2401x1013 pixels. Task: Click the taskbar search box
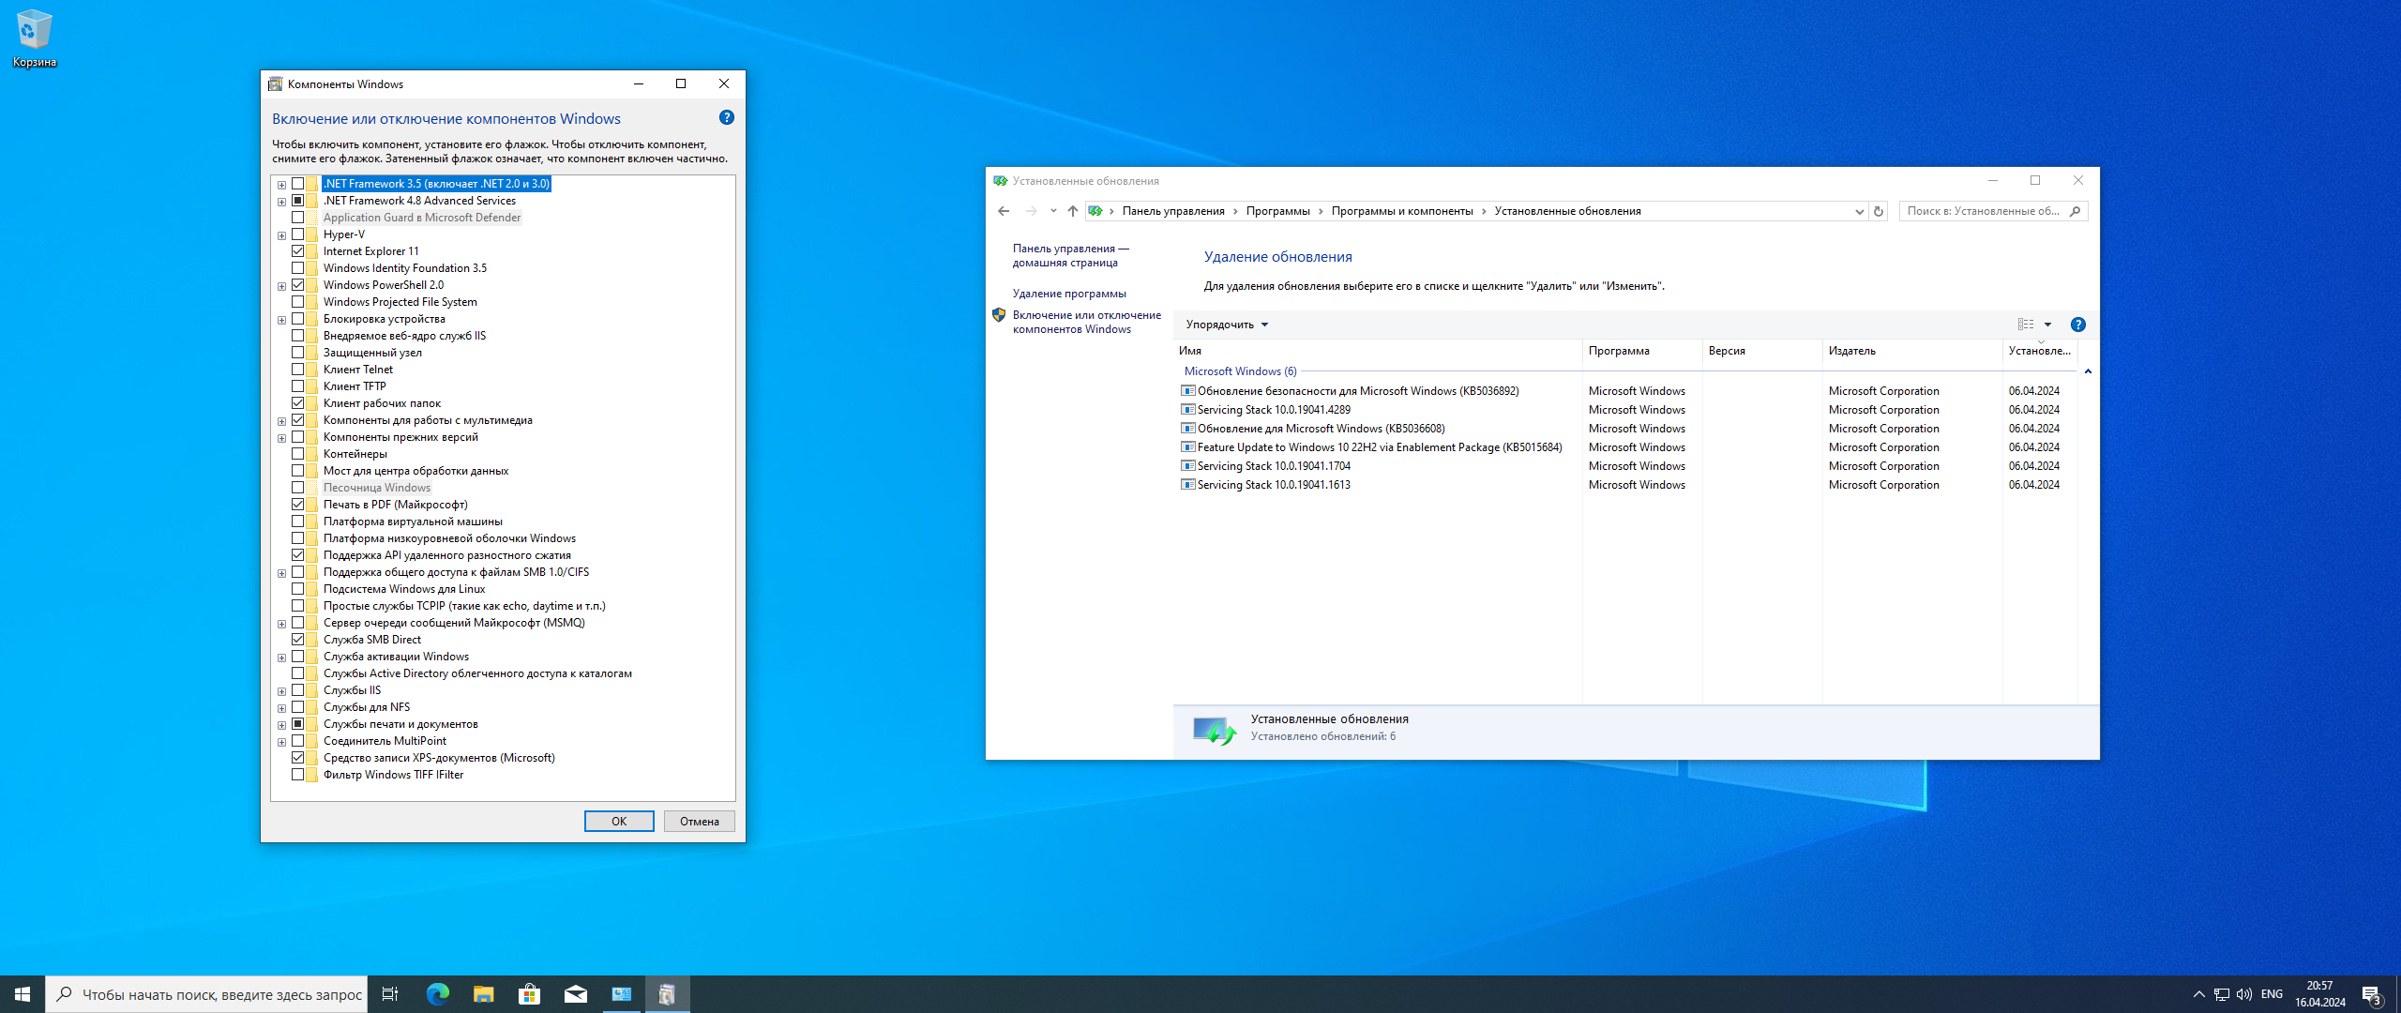tap(205, 994)
